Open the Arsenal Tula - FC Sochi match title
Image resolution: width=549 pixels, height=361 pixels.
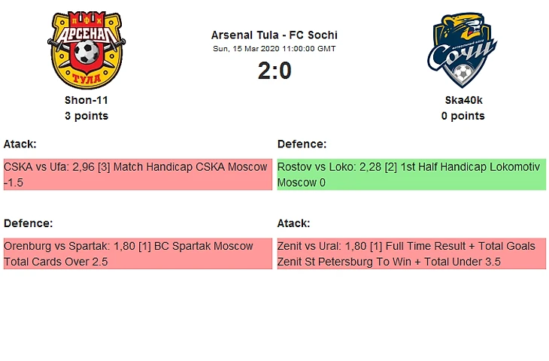(x=274, y=35)
